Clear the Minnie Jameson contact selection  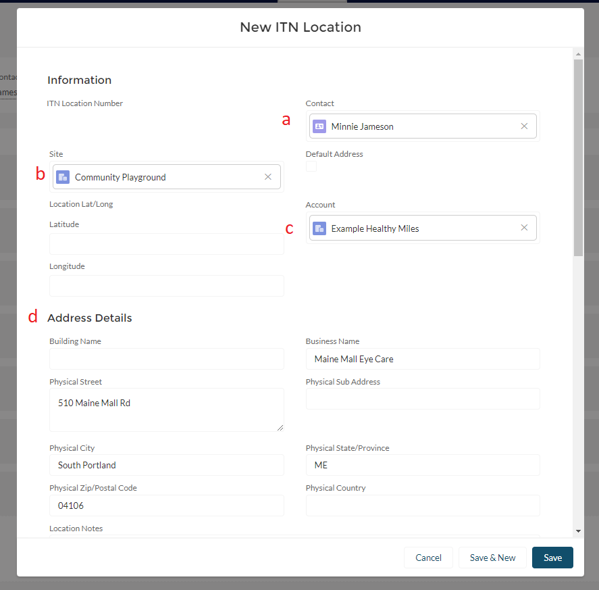(x=524, y=126)
